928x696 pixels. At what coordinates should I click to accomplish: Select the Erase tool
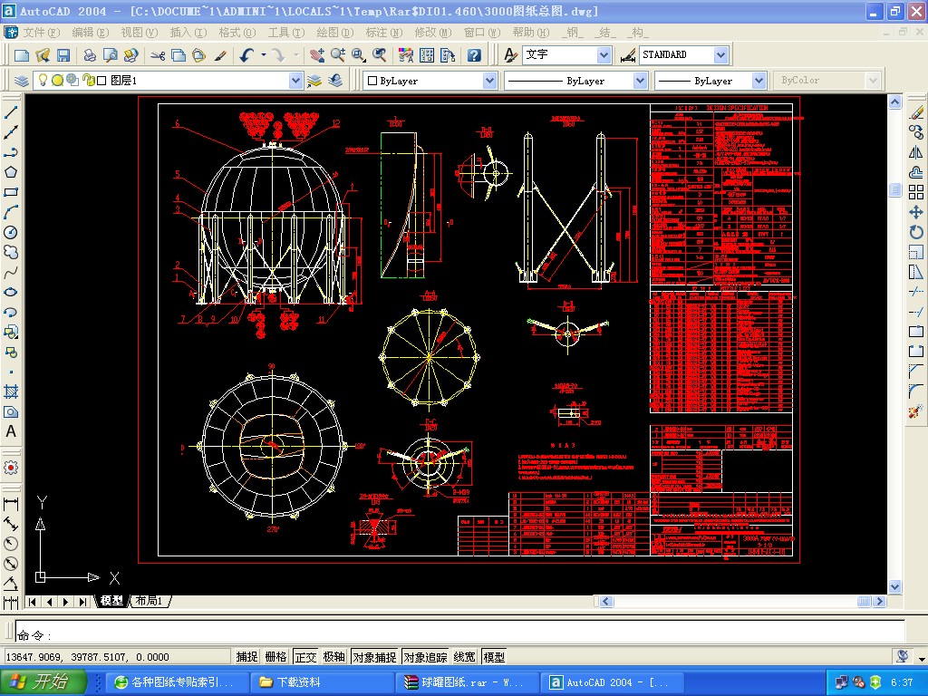[x=916, y=111]
